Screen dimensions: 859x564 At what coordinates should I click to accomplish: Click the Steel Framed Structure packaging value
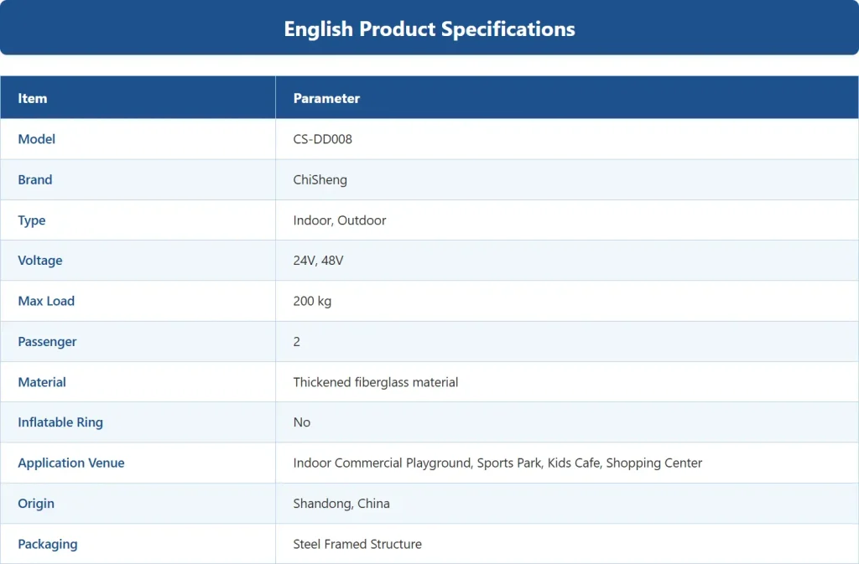(357, 544)
